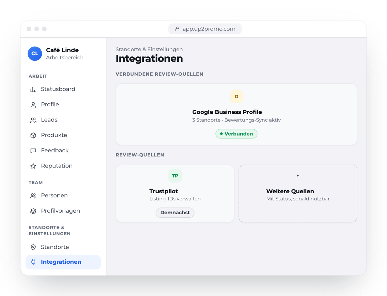Click the Feedback speech bubble icon
The image size is (387, 296).
tap(33, 151)
